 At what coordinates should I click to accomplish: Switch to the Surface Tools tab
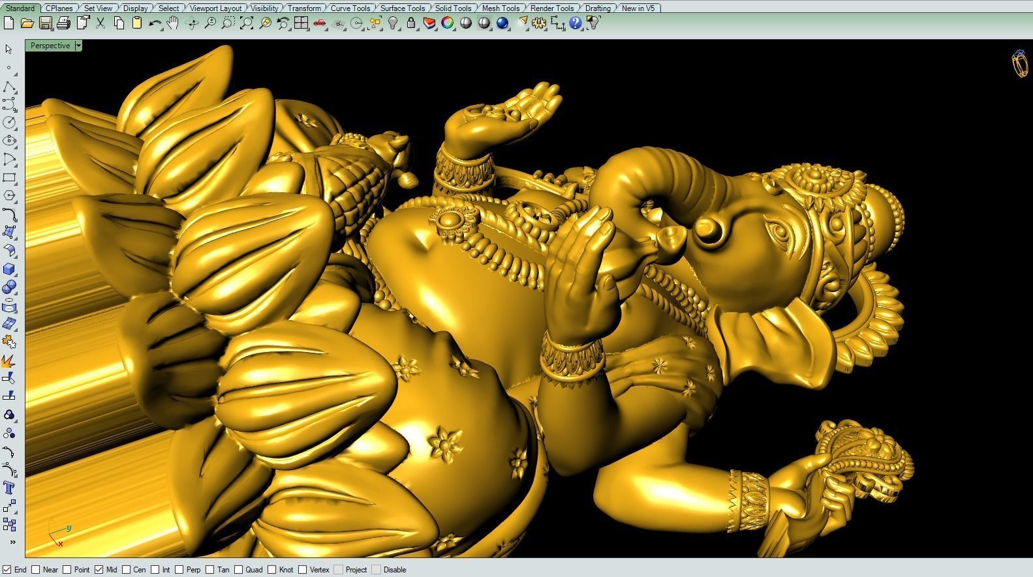(403, 8)
